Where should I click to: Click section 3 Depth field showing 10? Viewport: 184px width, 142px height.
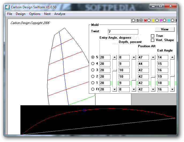pos(124,70)
